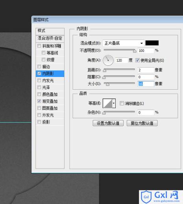
Task: Enable the 描边 style checkbox
Action: [39, 66]
